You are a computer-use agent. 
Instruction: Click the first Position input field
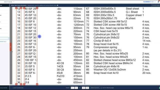pos(72,88)
